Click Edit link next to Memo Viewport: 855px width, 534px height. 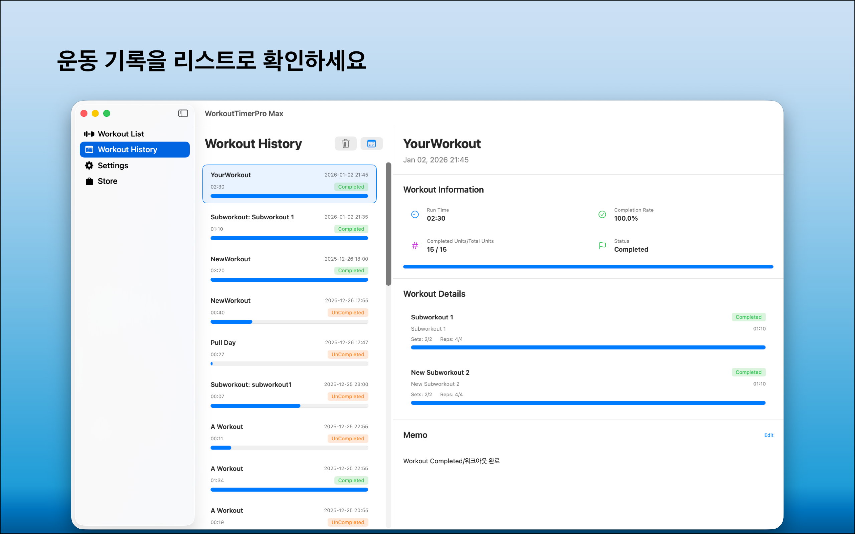[x=768, y=435]
